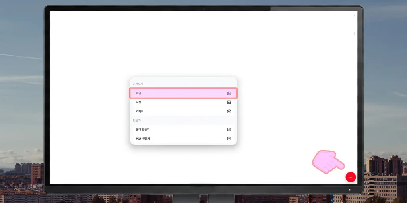The height and width of the screenshot is (203, 407).
Task: Select 폴더 만들기 to create folder
Action: click(x=183, y=130)
